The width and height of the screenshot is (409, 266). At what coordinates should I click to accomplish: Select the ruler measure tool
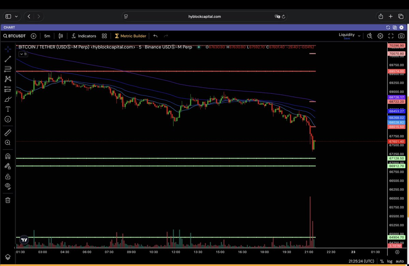click(x=8, y=133)
